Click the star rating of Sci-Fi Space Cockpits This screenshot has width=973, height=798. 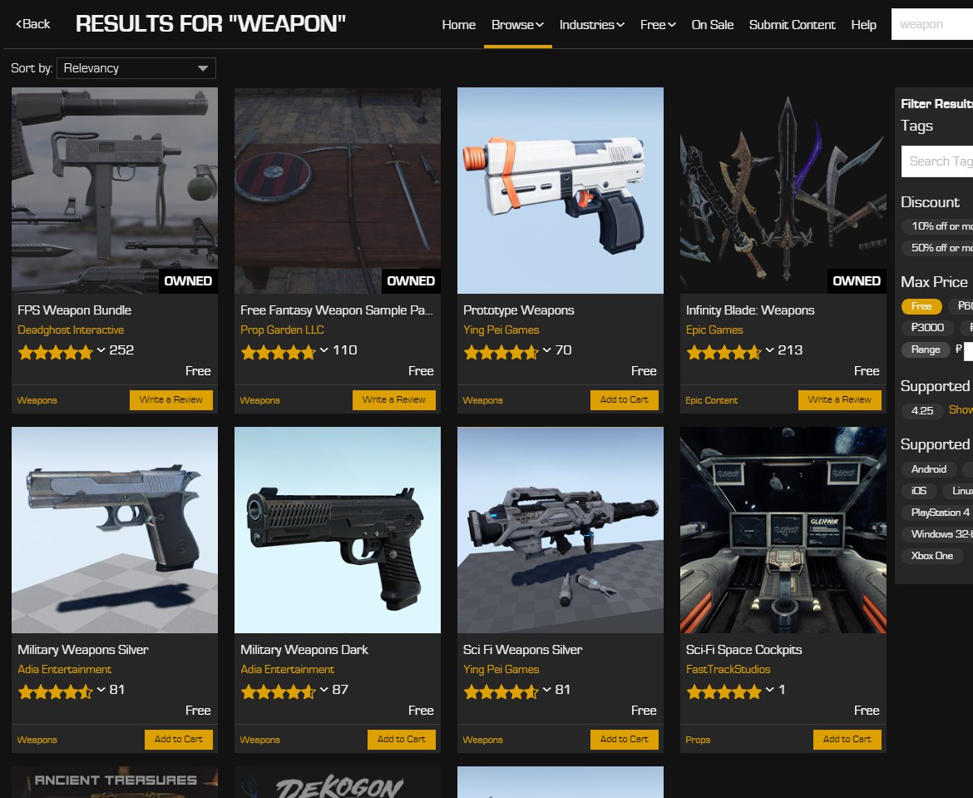pos(724,691)
